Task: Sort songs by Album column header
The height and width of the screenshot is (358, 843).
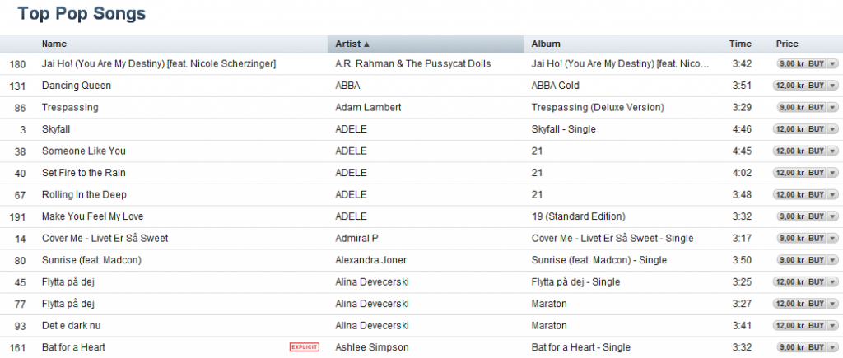Action: pos(546,44)
